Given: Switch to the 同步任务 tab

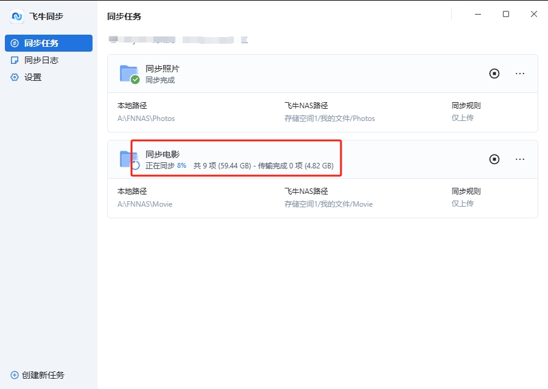Looking at the screenshot, I should pyautogui.click(x=40, y=43).
